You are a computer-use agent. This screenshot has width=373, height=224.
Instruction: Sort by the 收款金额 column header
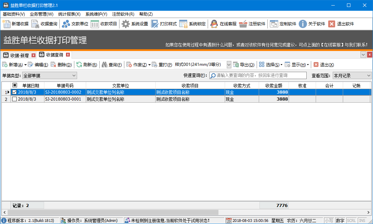274,86
